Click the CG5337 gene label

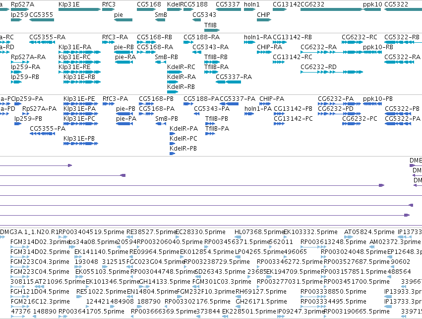click(x=228, y=4)
